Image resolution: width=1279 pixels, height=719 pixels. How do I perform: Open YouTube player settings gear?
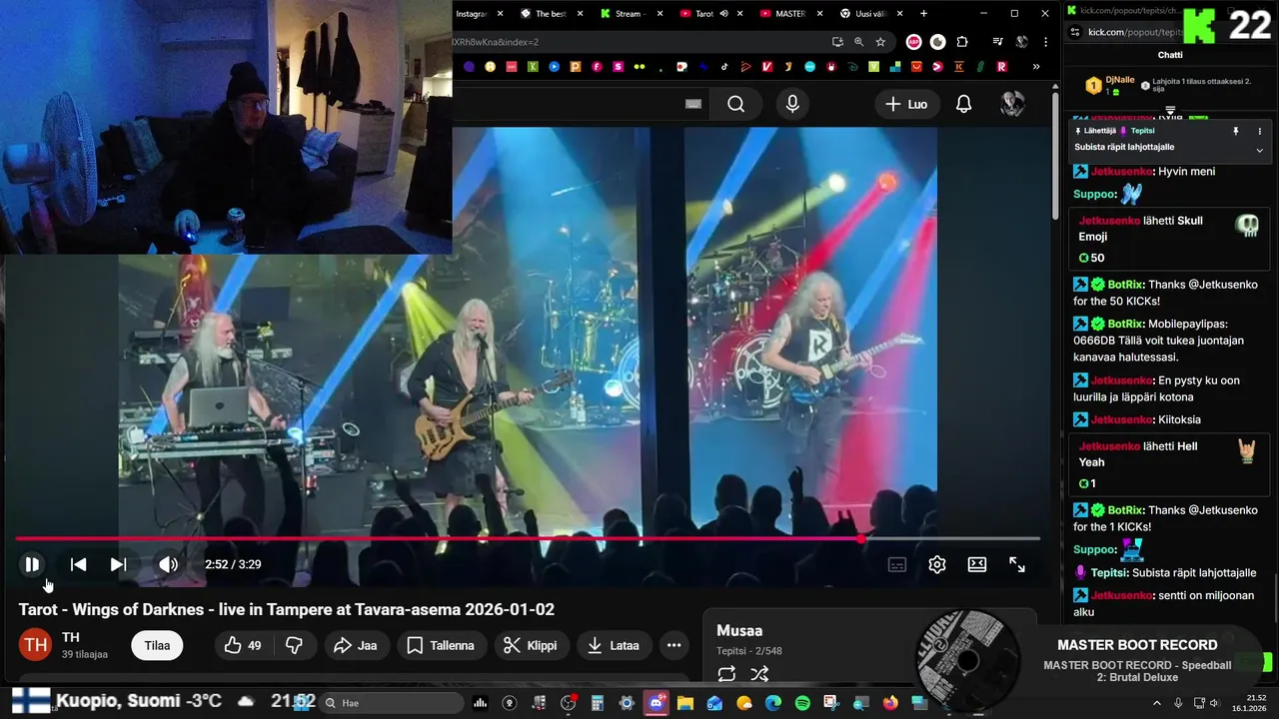click(937, 564)
